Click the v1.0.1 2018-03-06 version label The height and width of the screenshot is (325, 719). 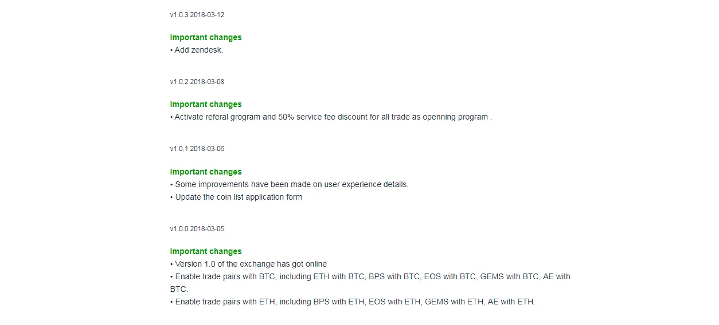click(x=197, y=149)
